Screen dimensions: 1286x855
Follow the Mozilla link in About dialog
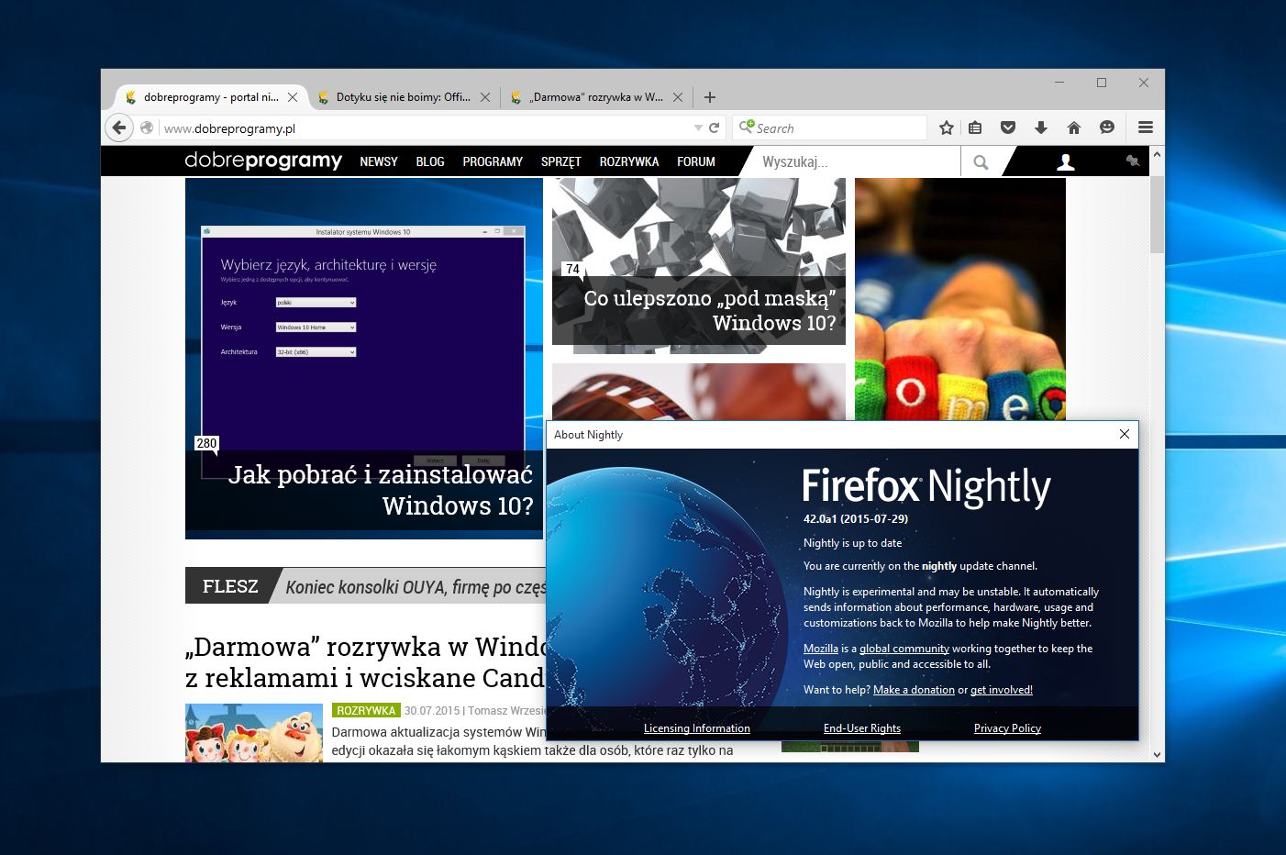[821, 649]
